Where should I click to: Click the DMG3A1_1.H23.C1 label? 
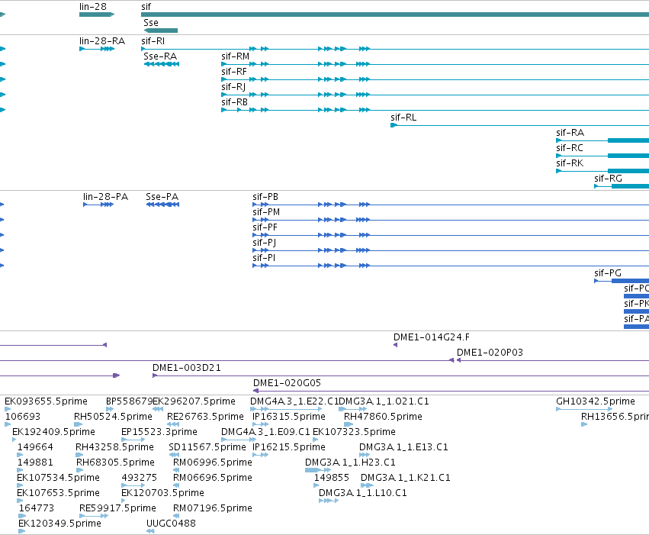[350, 462]
